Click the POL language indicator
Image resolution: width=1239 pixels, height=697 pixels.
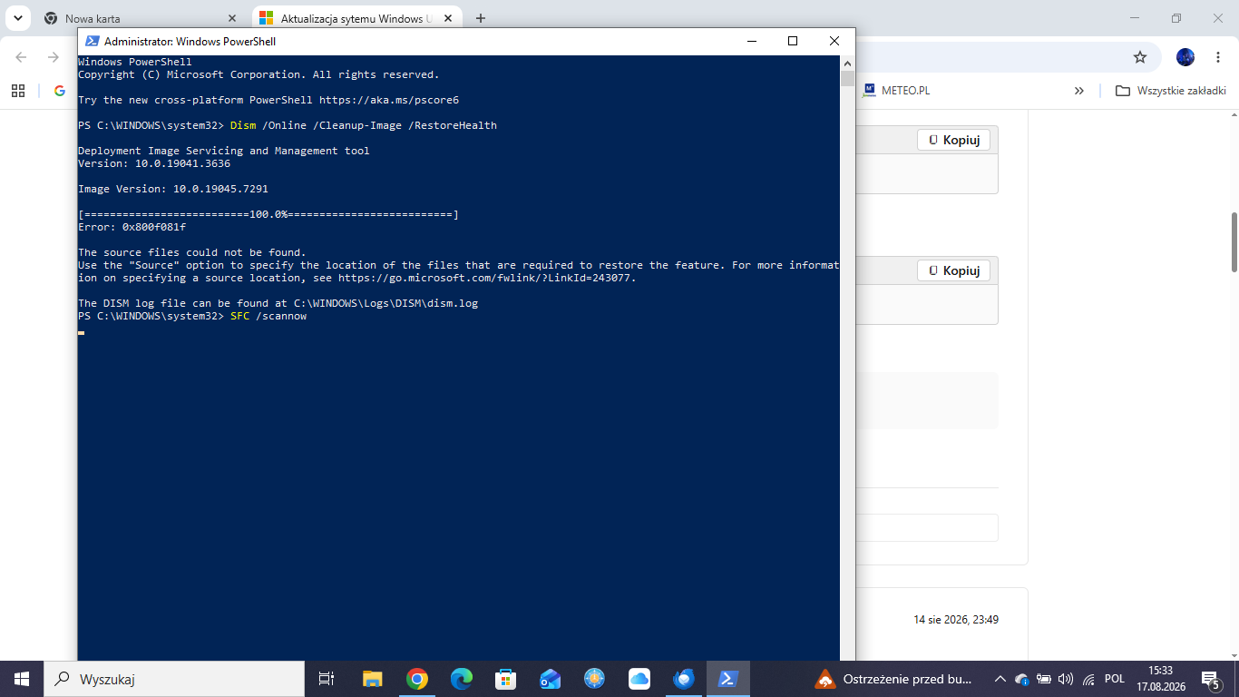pos(1115,679)
